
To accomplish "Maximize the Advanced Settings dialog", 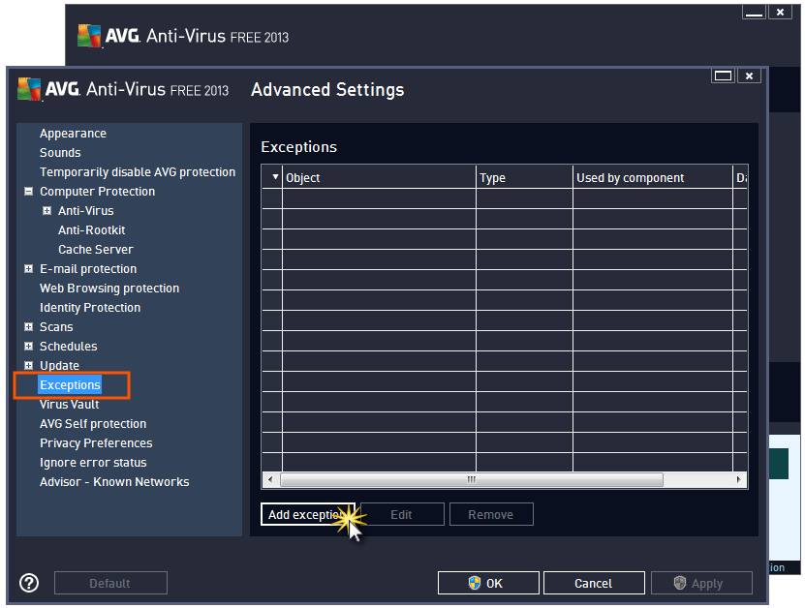I will pos(723,76).
